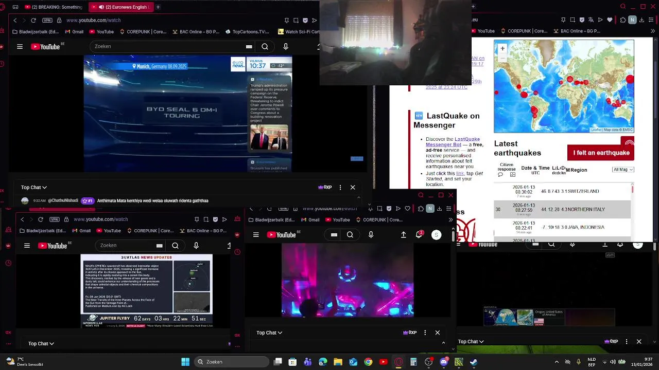
Task: Click the upload icon in the concert video window
Action: [x=404, y=235]
